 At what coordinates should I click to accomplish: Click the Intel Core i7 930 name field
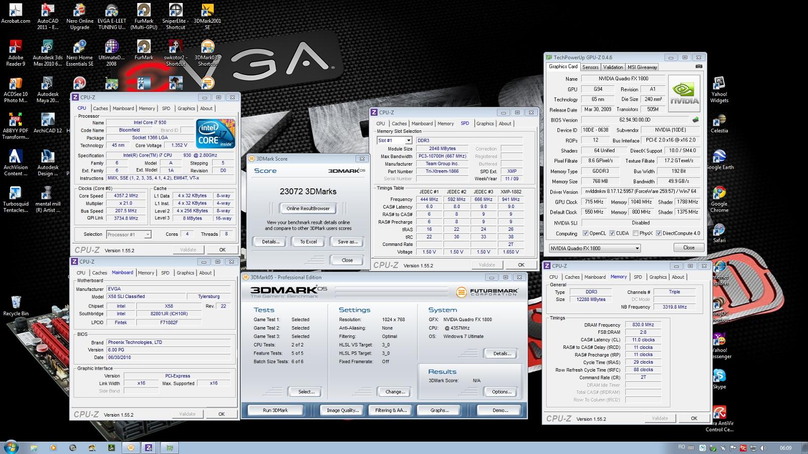tap(150, 123)
